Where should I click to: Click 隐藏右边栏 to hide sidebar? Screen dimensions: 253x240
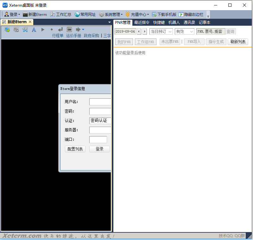(x=191, y=14)
